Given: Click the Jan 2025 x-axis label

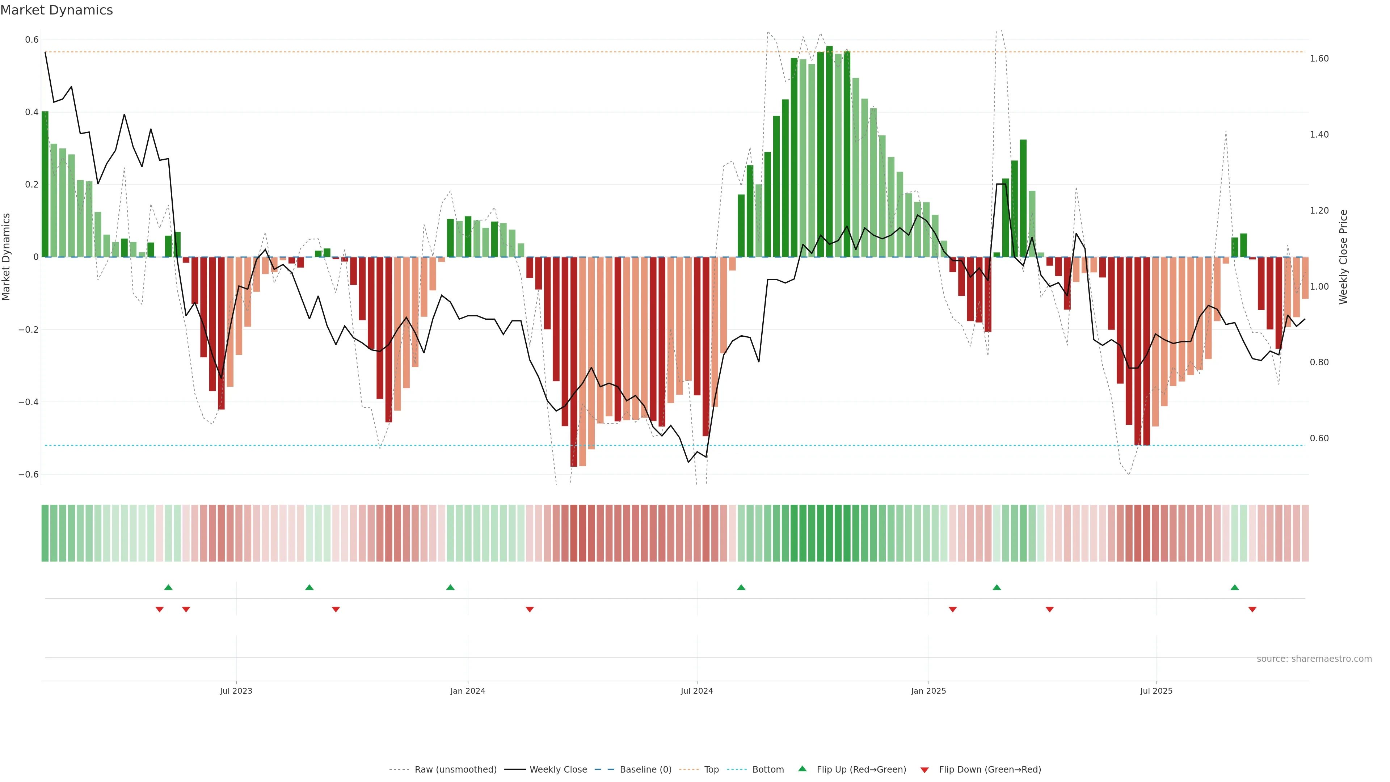Looking at the screenshot, I should [x=928, y=691].
